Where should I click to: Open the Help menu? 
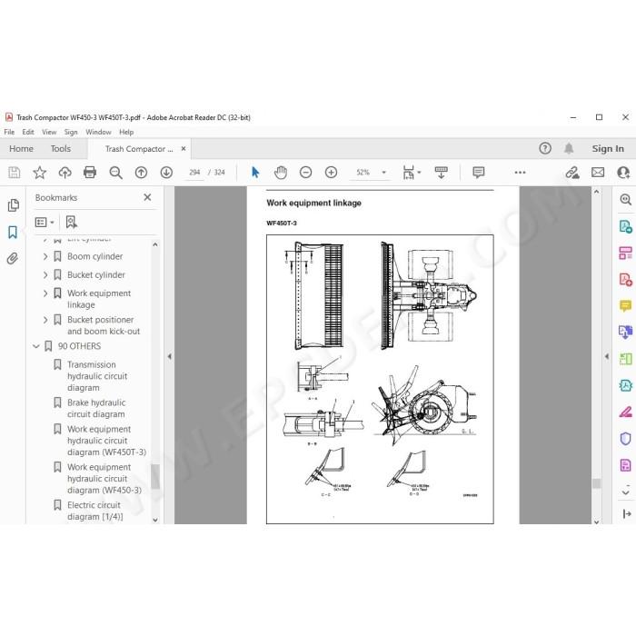pos(126,132)
